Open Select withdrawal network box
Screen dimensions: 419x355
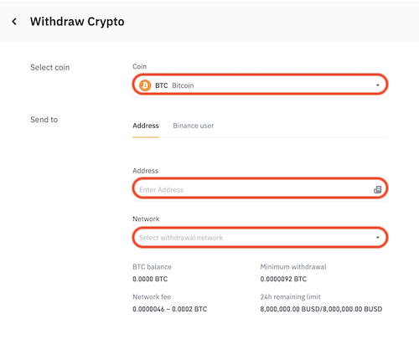[x=260, y=238]
